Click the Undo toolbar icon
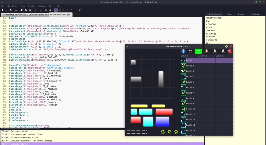Screen dimensions: 266x145 tap(36, 10)
